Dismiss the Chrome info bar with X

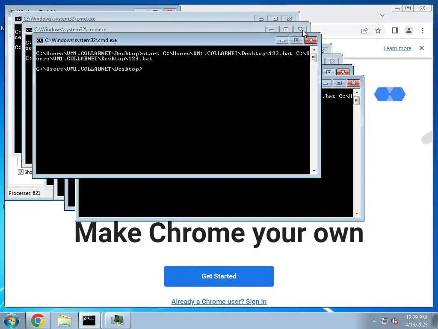422,48
